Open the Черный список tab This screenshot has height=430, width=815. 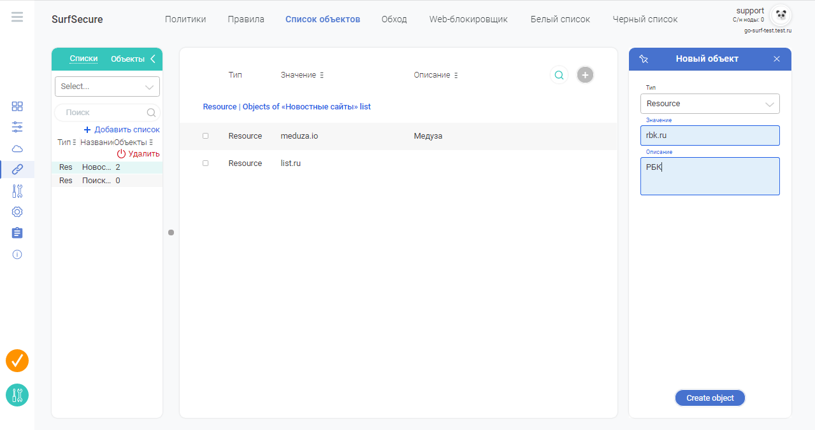[645, 19]
